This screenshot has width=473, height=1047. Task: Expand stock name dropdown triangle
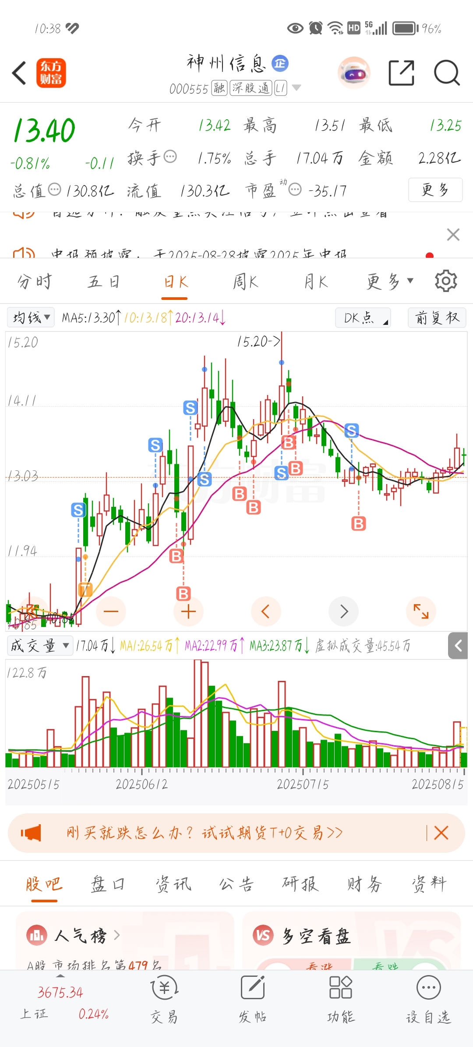(297, 88)
